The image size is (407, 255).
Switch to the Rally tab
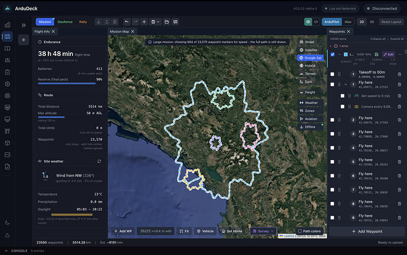click(83, 22)
